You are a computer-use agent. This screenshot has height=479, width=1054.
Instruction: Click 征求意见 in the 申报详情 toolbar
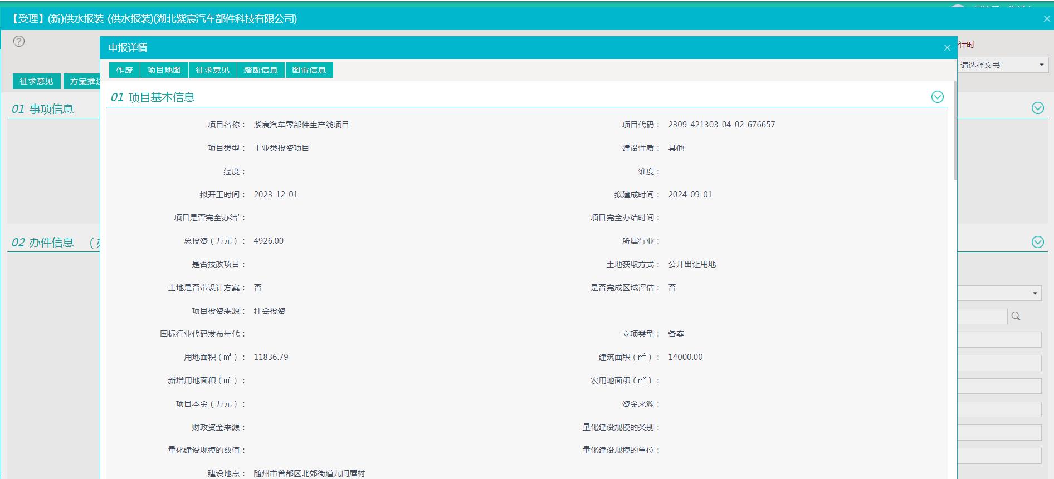coord(212,70)
